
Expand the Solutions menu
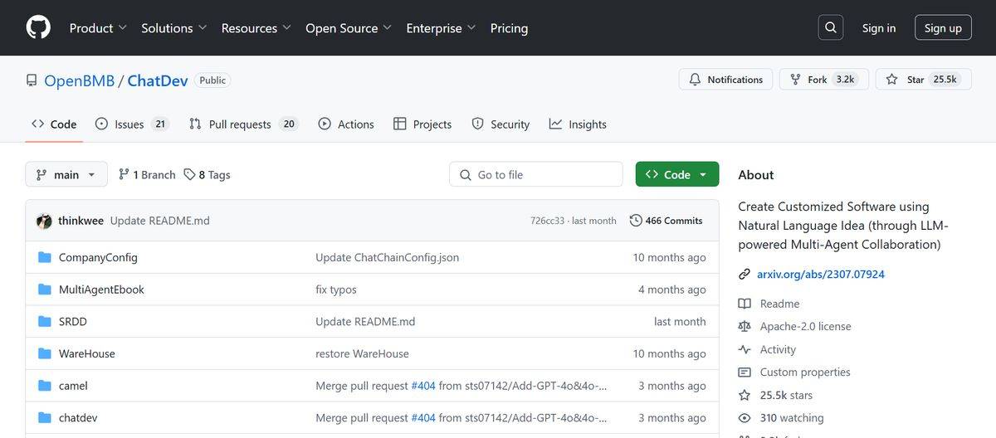click(x=174, y=27)
